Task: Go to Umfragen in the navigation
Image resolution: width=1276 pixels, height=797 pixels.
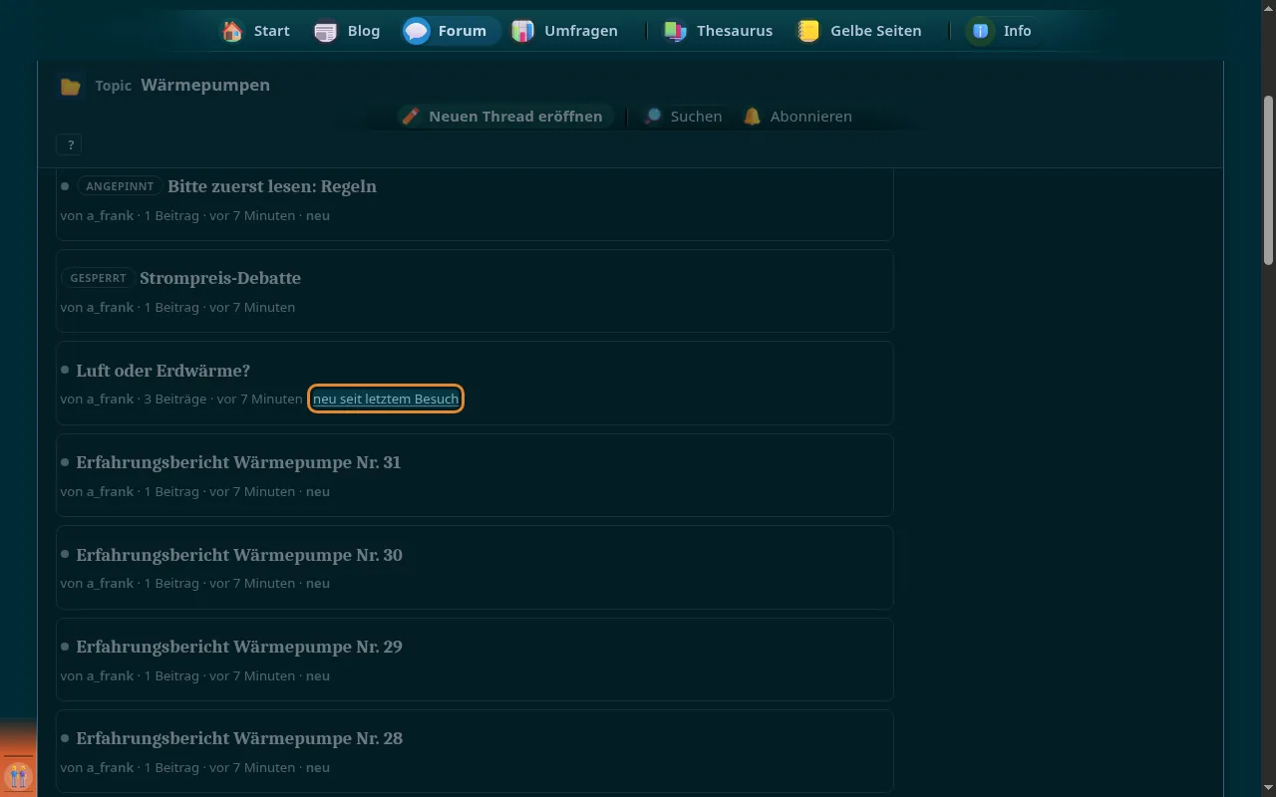Action: (x=565, y=31)
